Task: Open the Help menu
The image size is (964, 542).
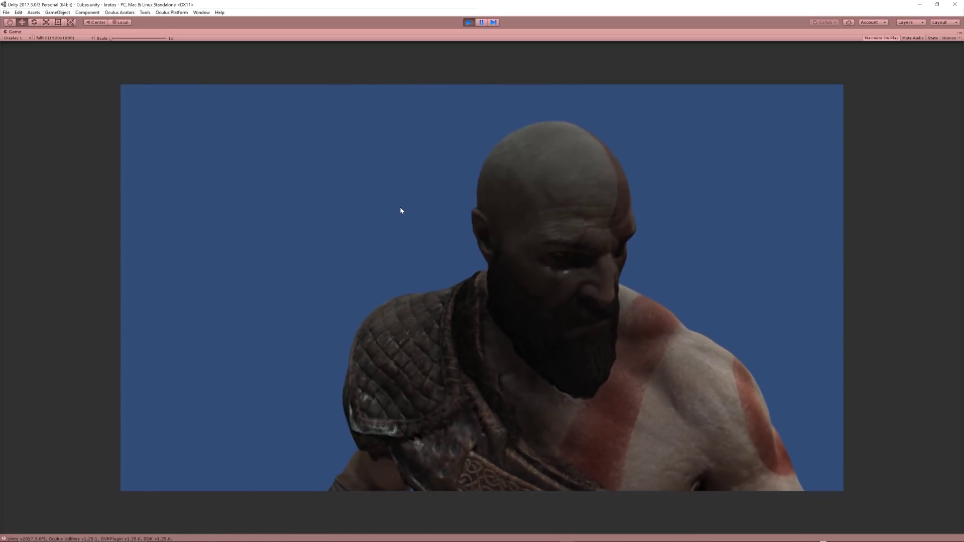Action: coord(219,13)
